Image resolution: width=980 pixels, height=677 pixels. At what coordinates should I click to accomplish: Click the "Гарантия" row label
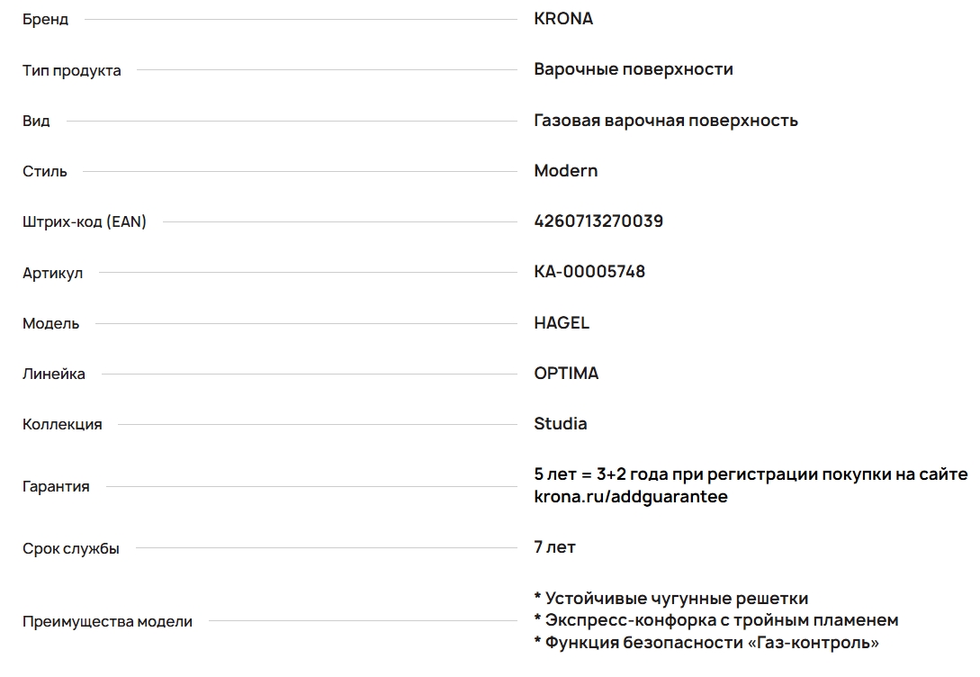click(56, 487)
